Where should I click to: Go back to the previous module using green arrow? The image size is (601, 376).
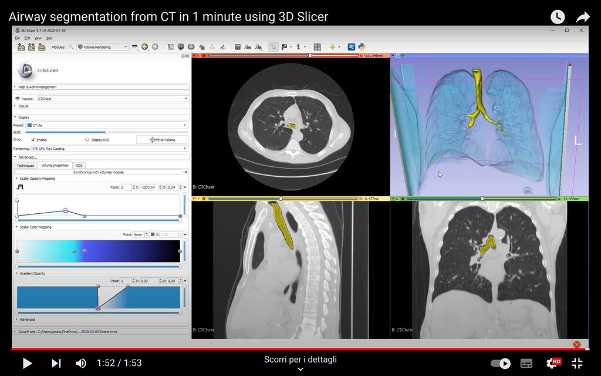pyautogui.click(x=144, y=46)
